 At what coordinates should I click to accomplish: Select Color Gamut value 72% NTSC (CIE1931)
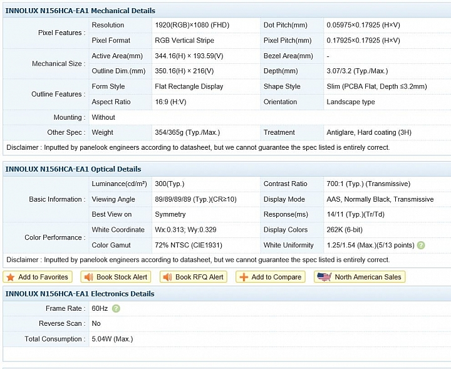(x=189, y=246)
